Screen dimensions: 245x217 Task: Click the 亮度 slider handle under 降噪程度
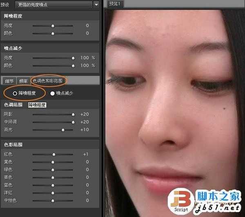[53, 26]
